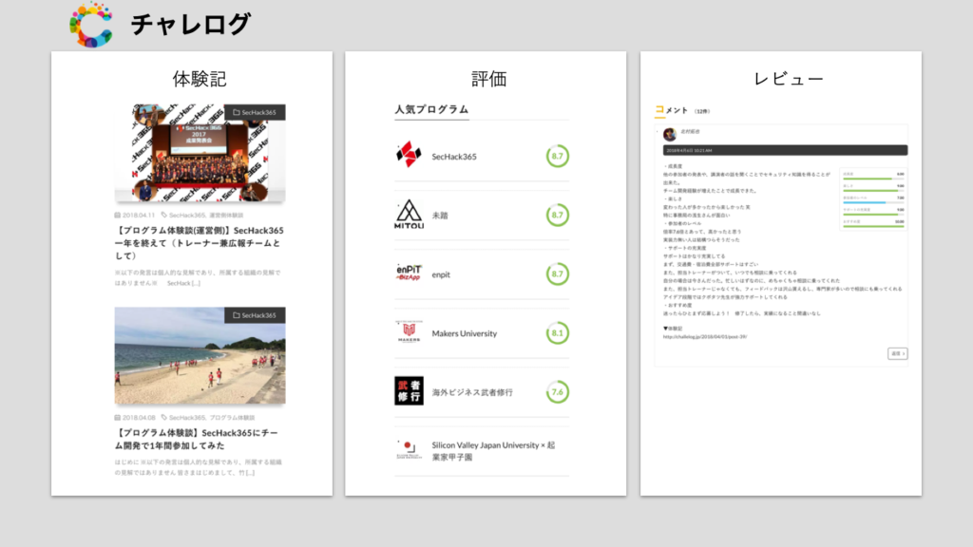
Task: Click the enPiT BizApp logo
Action: pyautogui.click(x=409, y=273)
